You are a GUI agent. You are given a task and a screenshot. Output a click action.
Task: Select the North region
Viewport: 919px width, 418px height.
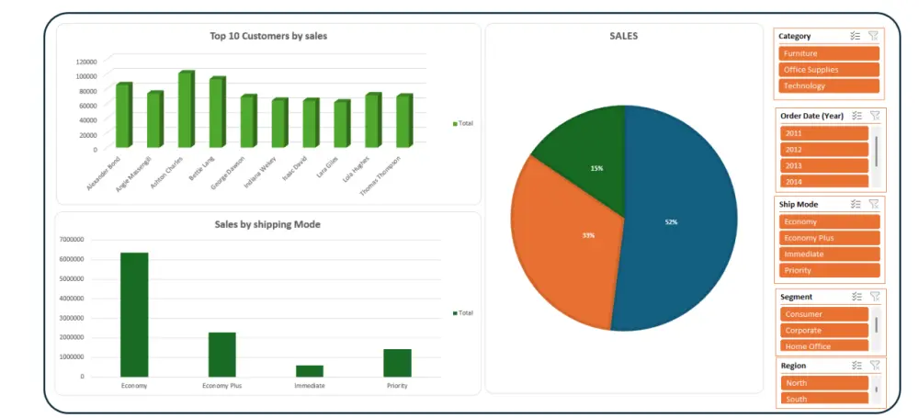pyautogui.click(x=824, y=383)
